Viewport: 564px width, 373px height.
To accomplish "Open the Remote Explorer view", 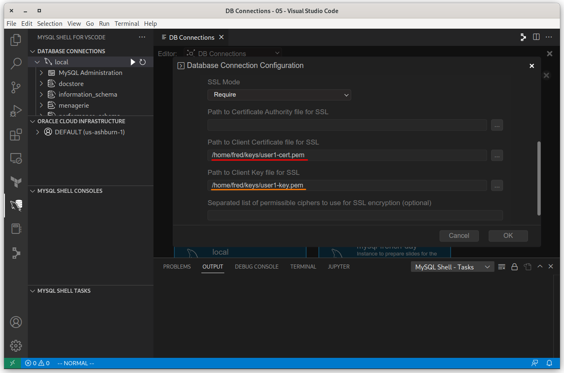I will pos(16,158).
